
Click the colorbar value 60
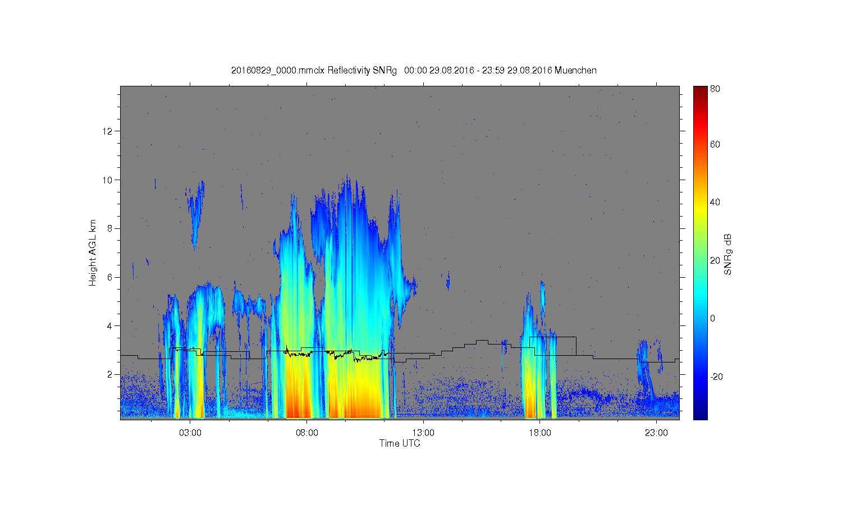(715, 144)
